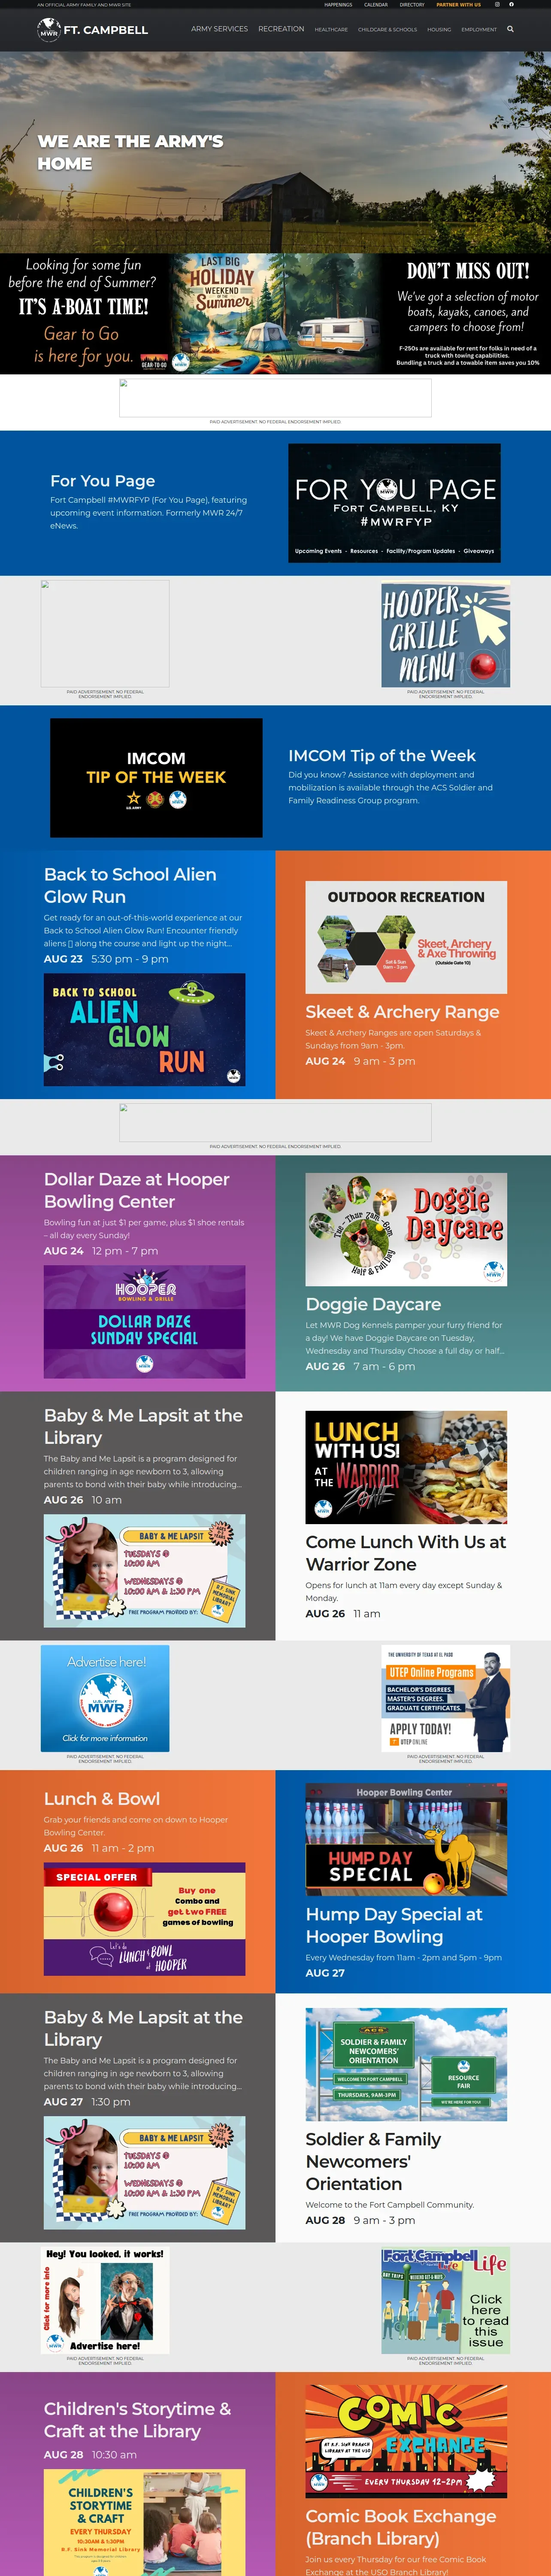Open Lunch & Bowl event title
The image size is (551, 2576).
click(102, 1799)
